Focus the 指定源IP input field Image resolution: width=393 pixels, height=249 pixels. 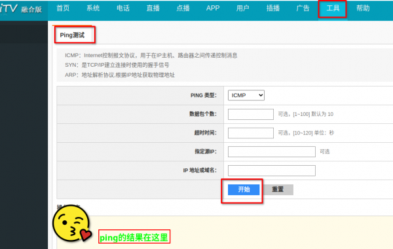pyautogui.click(x=272, y=152)
